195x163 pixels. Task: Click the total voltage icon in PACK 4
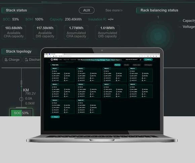coord(130,71)
